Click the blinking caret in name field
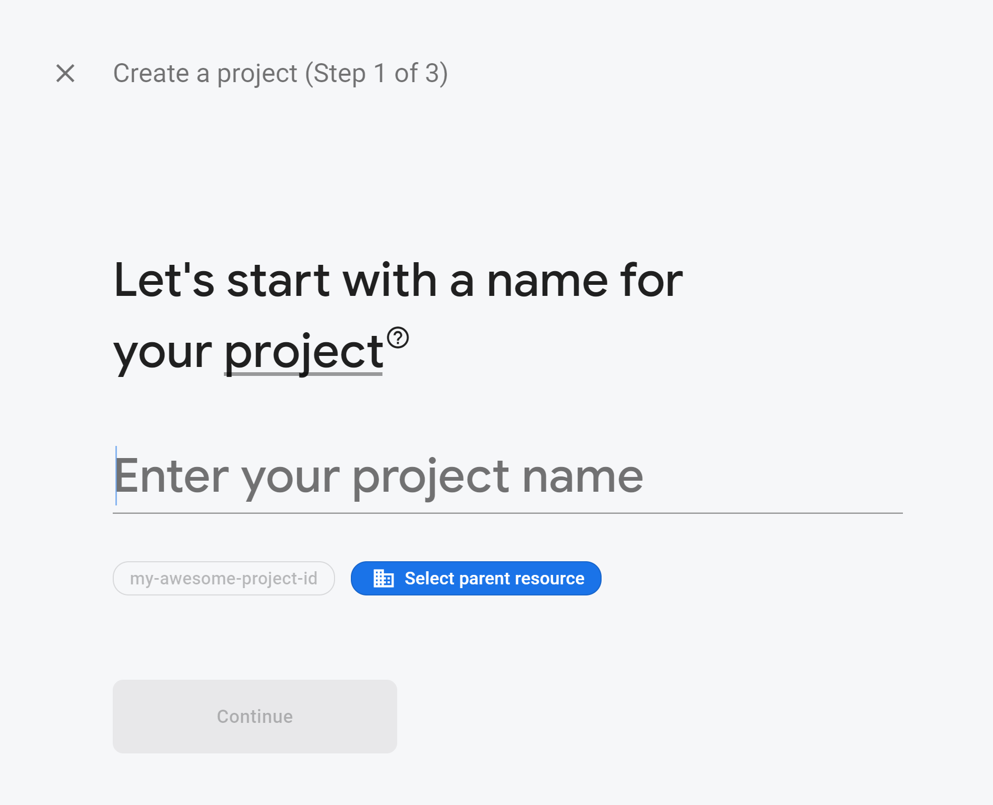Image resolution: width=993 pixels, height=805 pixels. [x=116, y=475]
